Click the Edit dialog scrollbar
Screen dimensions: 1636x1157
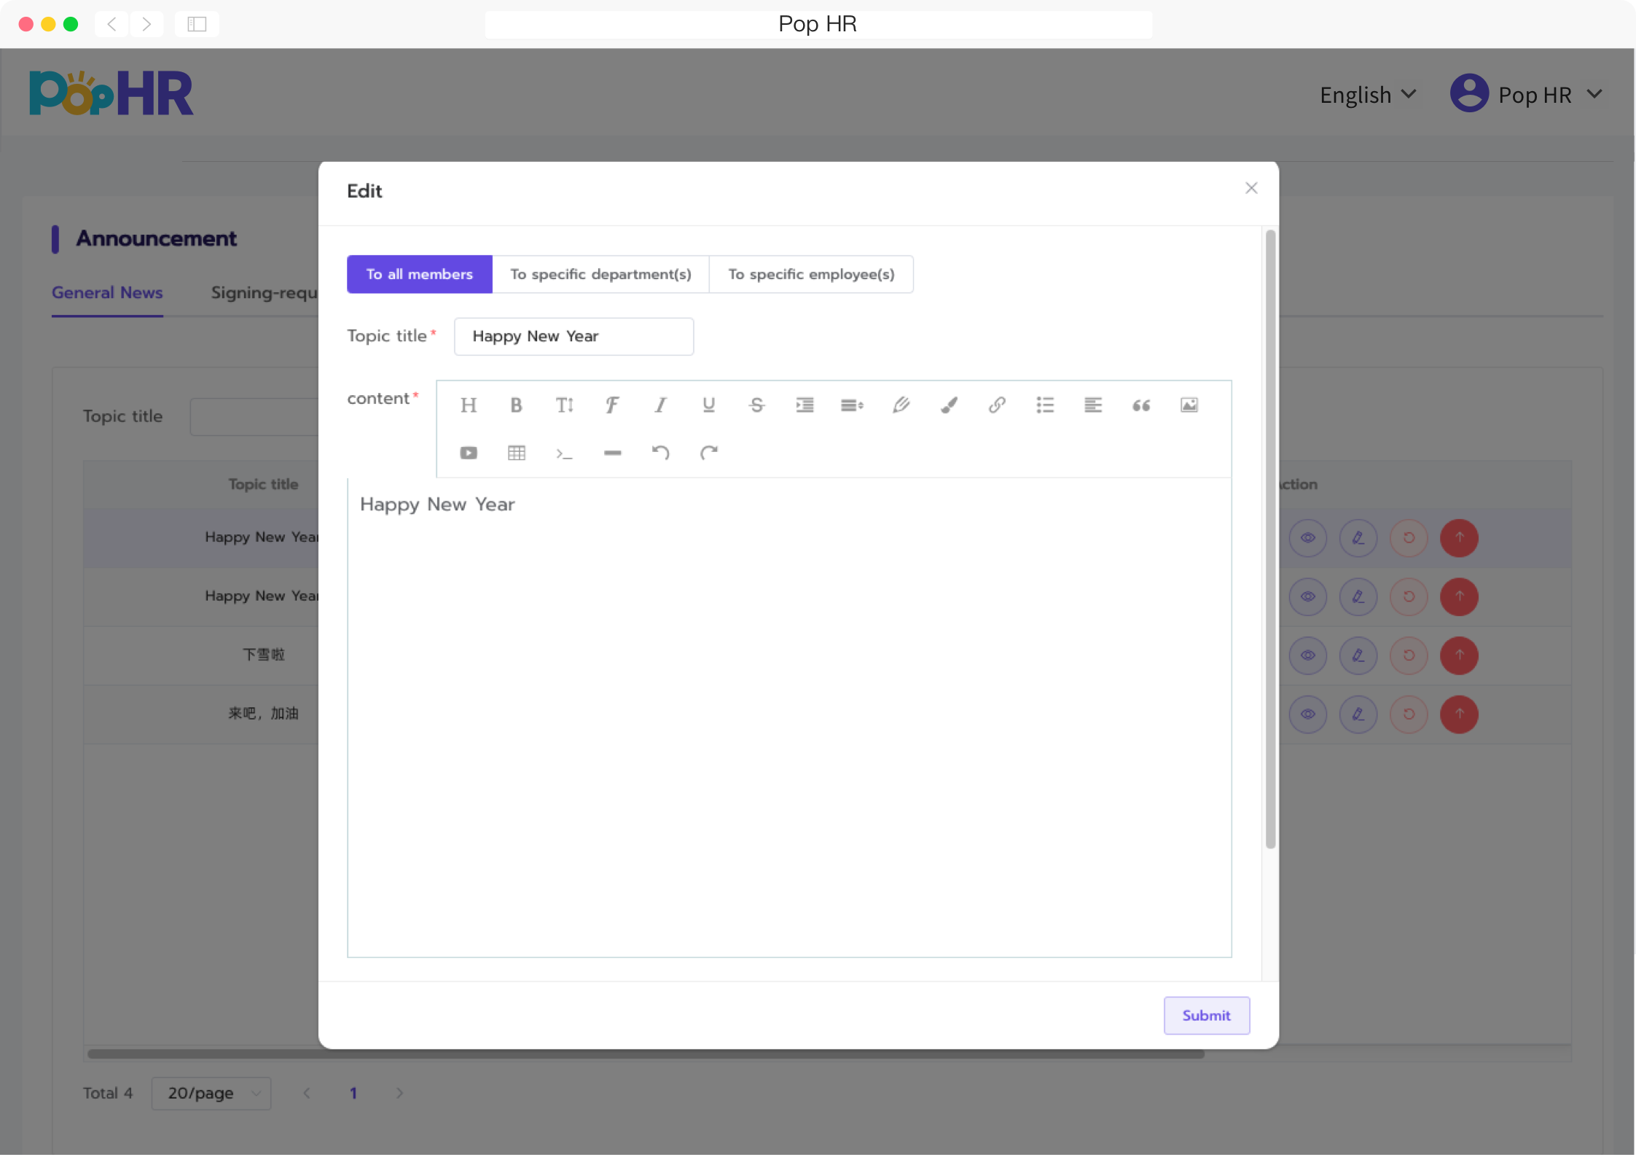(x=1270, y=539)
